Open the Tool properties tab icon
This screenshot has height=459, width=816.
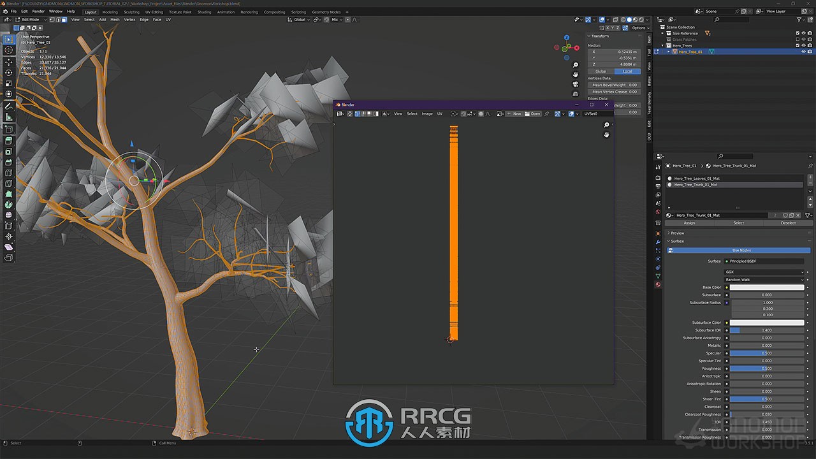pyautogui.click(x=658, y=166)
